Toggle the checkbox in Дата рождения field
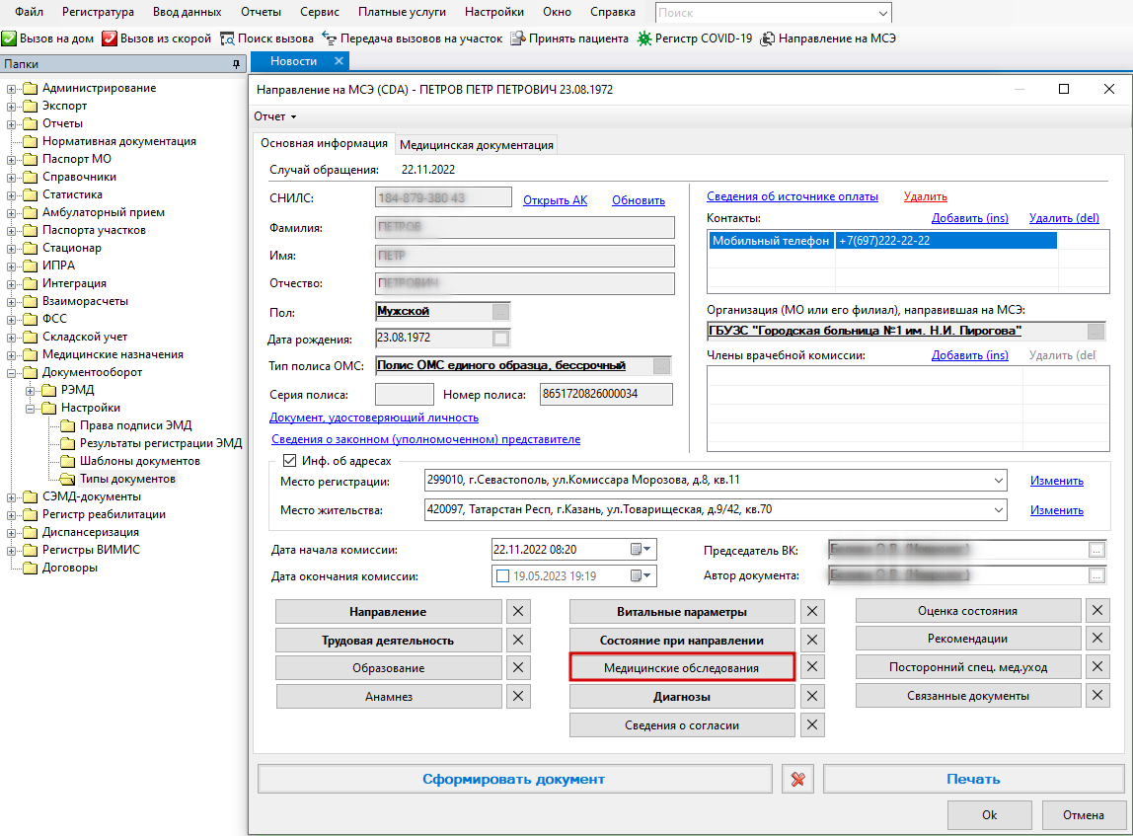Screen dimensions: 1133x836 (x=500, y=339)
